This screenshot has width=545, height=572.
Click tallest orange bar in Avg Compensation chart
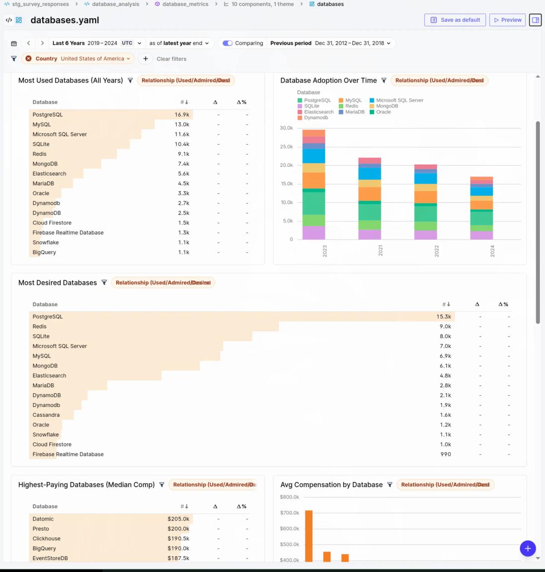309,536
